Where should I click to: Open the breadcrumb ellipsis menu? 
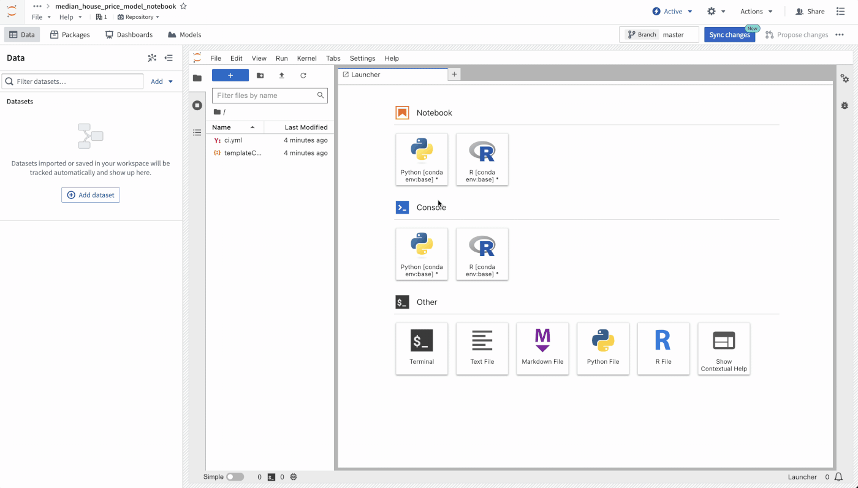[x=37, y=6]
